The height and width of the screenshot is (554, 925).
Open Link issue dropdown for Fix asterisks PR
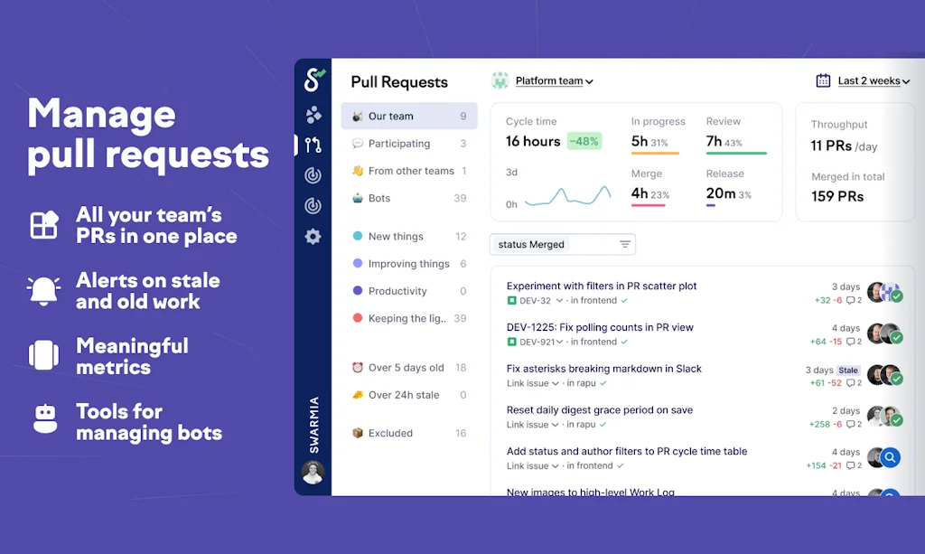pos(532,383)
